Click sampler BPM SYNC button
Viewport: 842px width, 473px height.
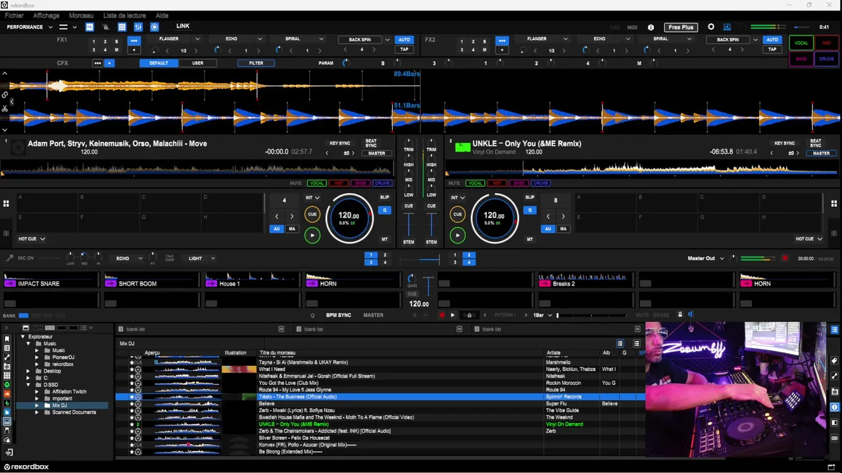339,315
